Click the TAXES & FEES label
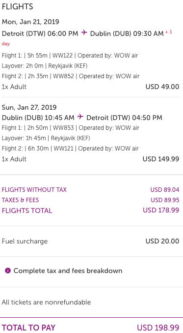Viewport: 183px width, 333px height. pos(20,200)
